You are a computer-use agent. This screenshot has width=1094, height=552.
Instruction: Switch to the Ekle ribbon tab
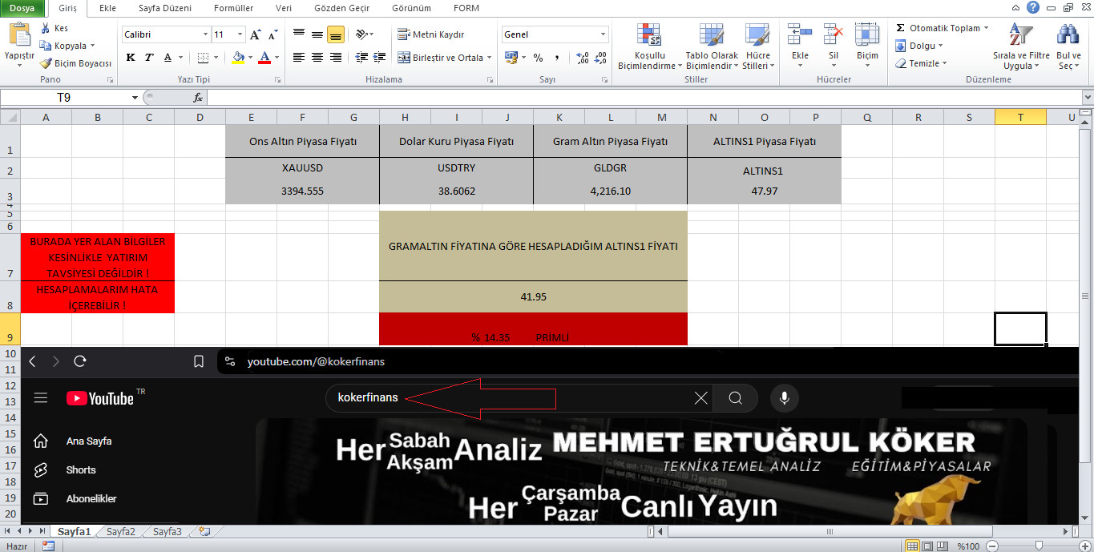tap(107, 8)
